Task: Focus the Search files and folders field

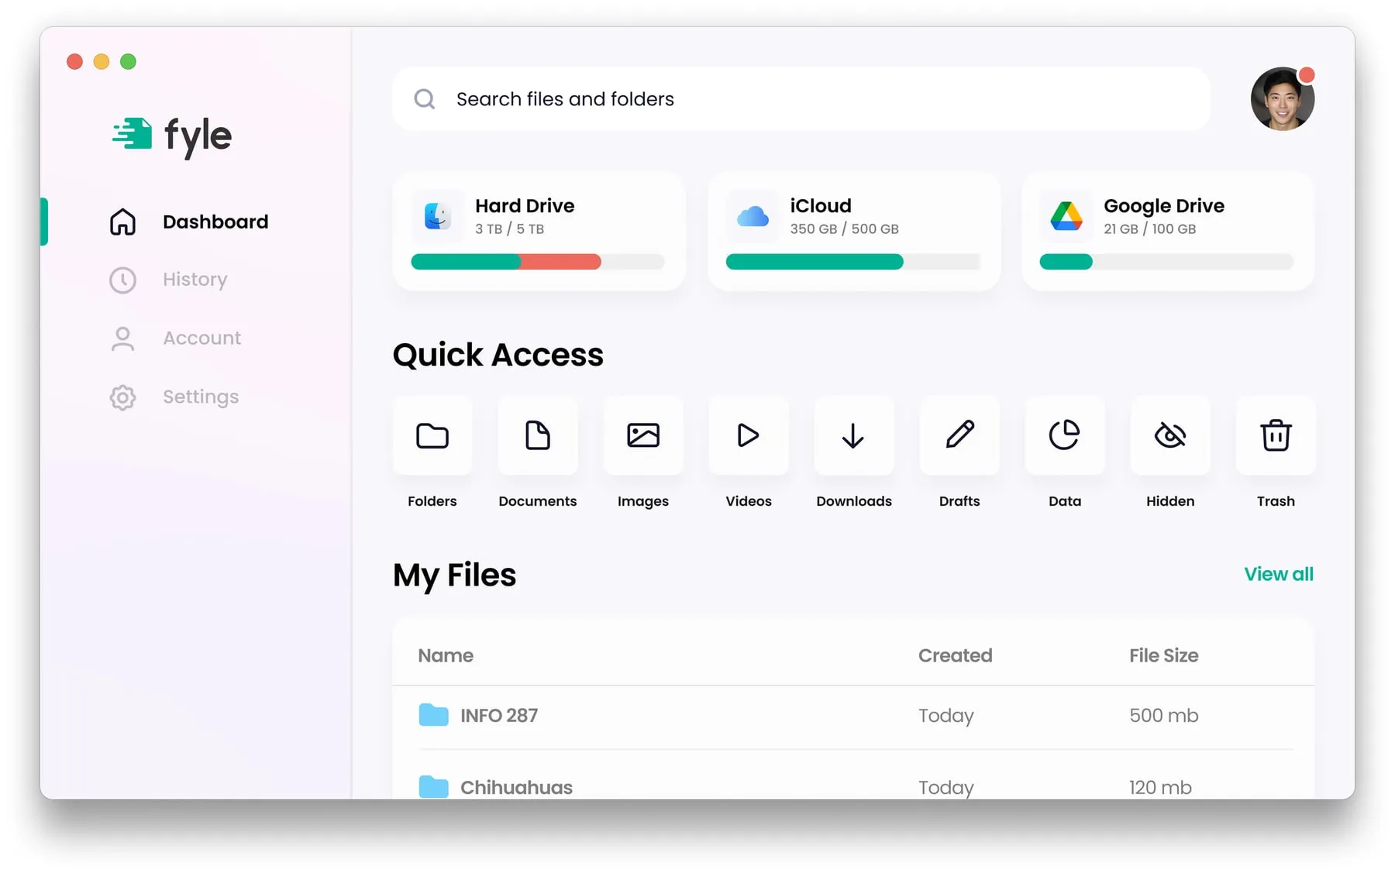Action: click(x=801, y=99)
